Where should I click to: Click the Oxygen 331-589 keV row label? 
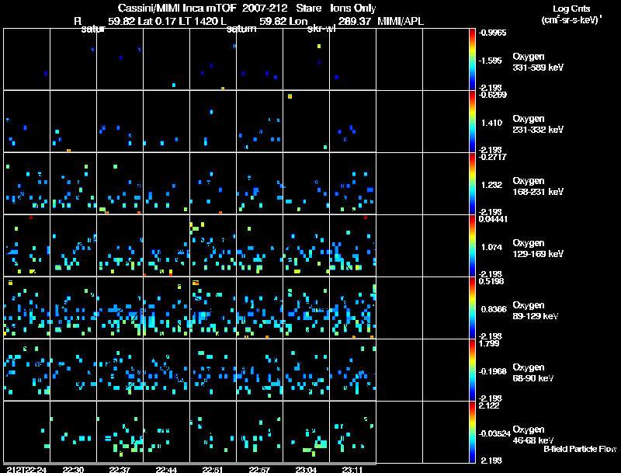pos(538,62)
